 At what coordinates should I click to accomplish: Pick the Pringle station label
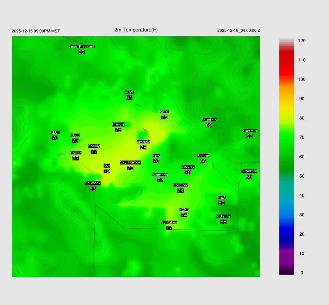[x=118, y=124]
